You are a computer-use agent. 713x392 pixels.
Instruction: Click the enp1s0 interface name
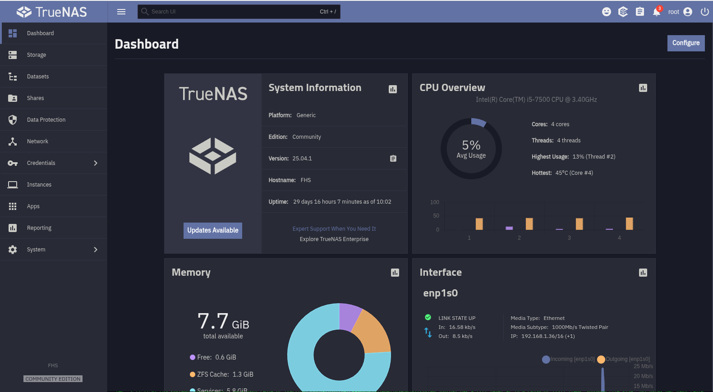[x=441, y=293]
